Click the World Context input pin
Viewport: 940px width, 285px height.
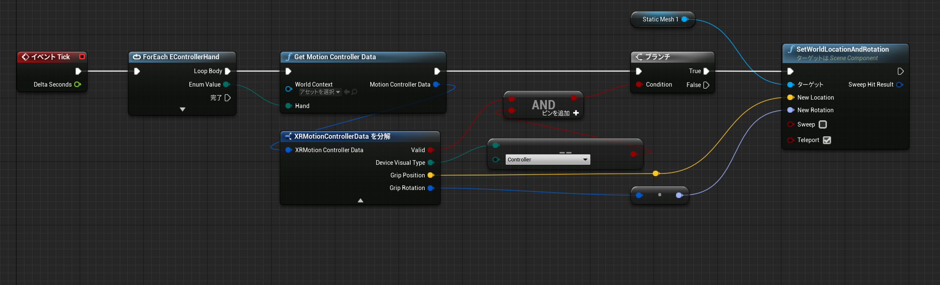tap(289, 89)
